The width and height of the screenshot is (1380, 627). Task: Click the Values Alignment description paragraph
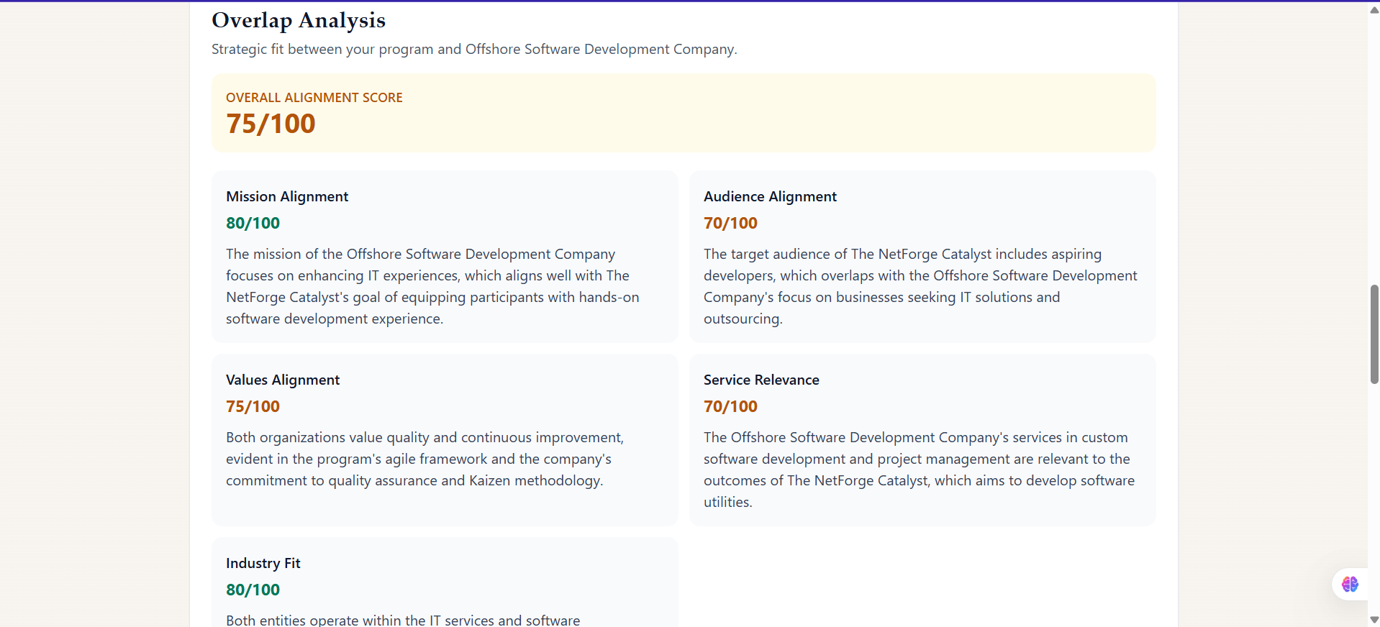pyautogui.click(x=425, y=459)
